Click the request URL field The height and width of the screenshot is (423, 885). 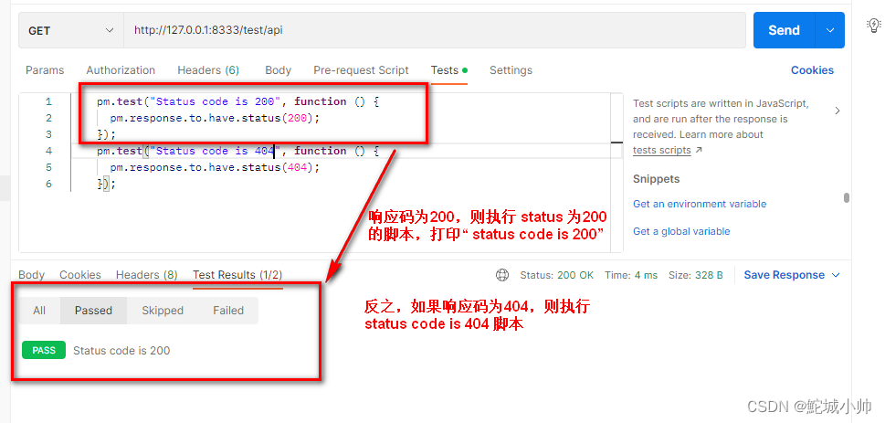[435, 30]
